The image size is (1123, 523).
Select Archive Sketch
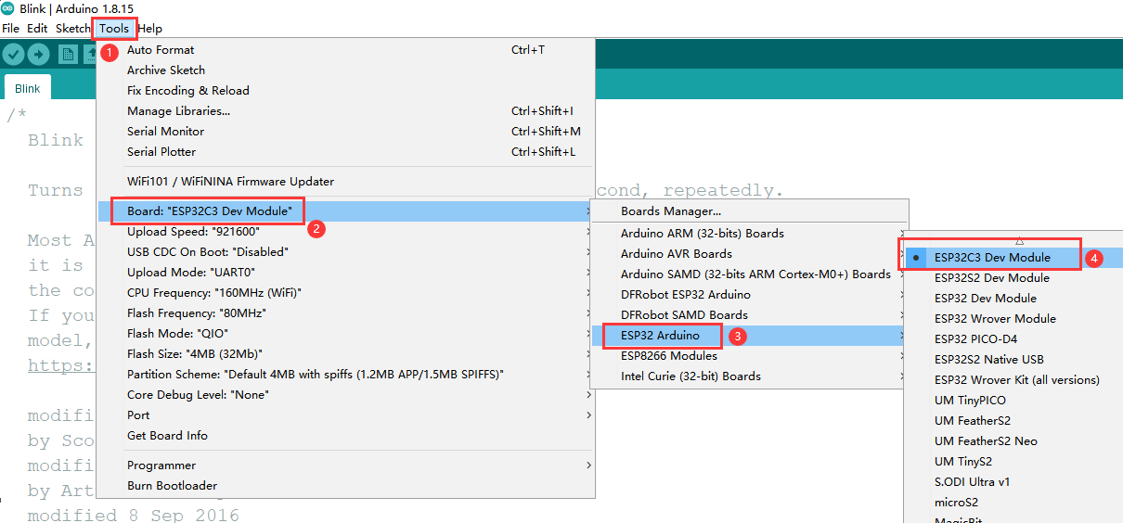pos(344,70)
